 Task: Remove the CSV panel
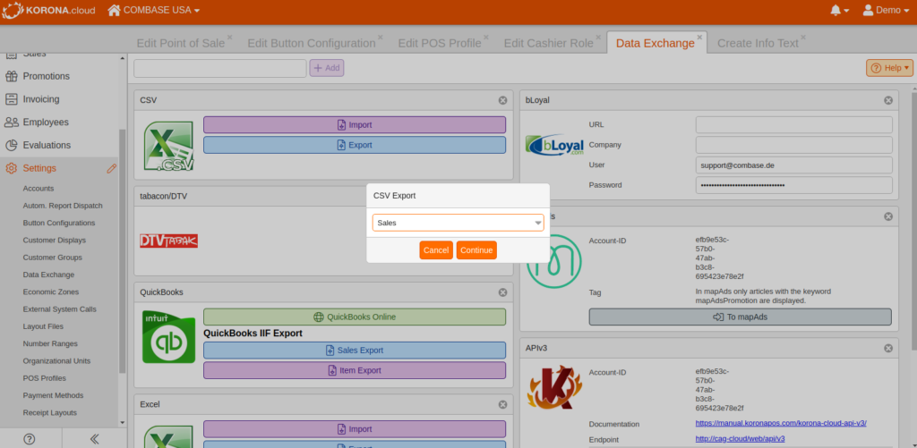[x=502, y=100]
